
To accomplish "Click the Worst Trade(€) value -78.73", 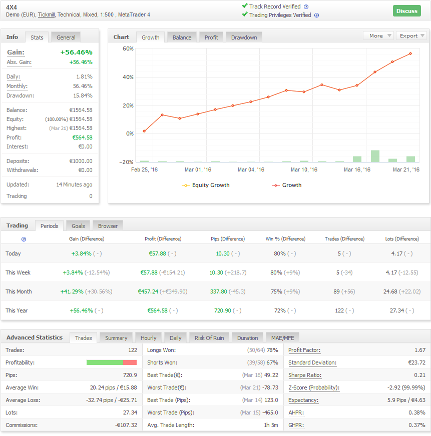I will pyautogui.click(x=270, y=387).
